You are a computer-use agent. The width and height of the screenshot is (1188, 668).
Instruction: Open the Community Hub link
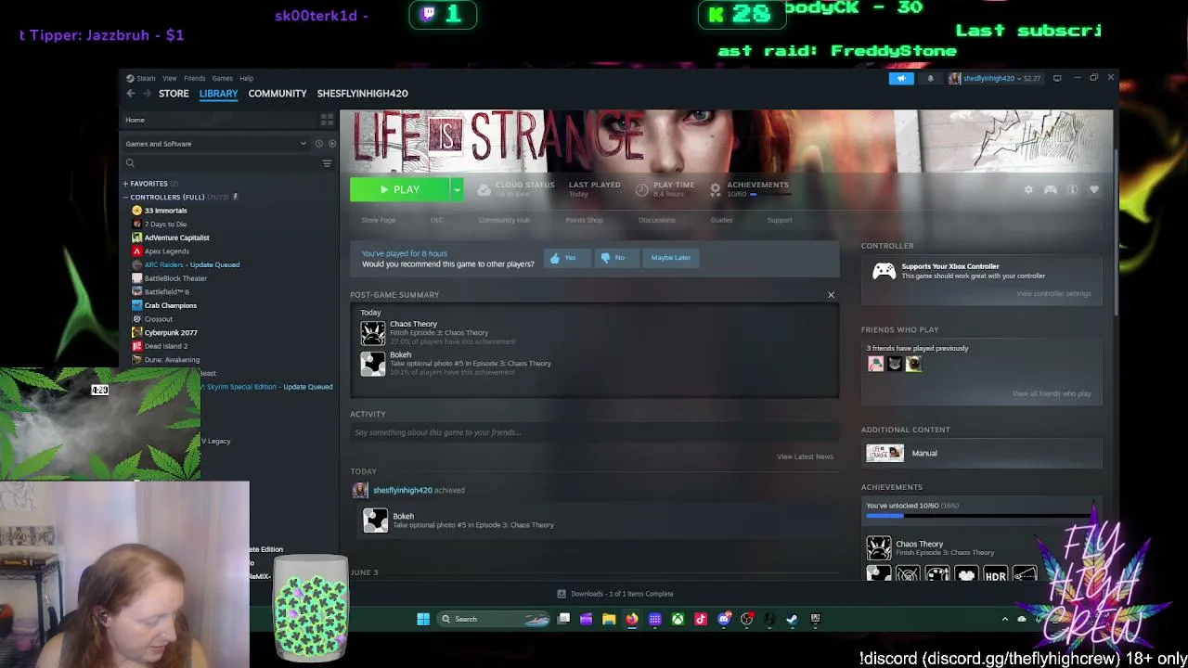tap(504, 220)
